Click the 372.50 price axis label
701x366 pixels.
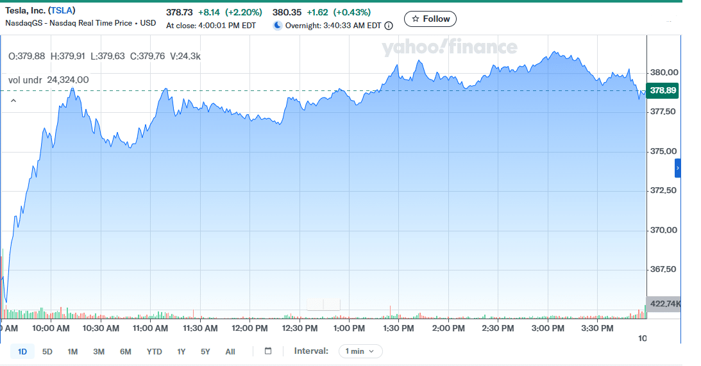[663, 191]
